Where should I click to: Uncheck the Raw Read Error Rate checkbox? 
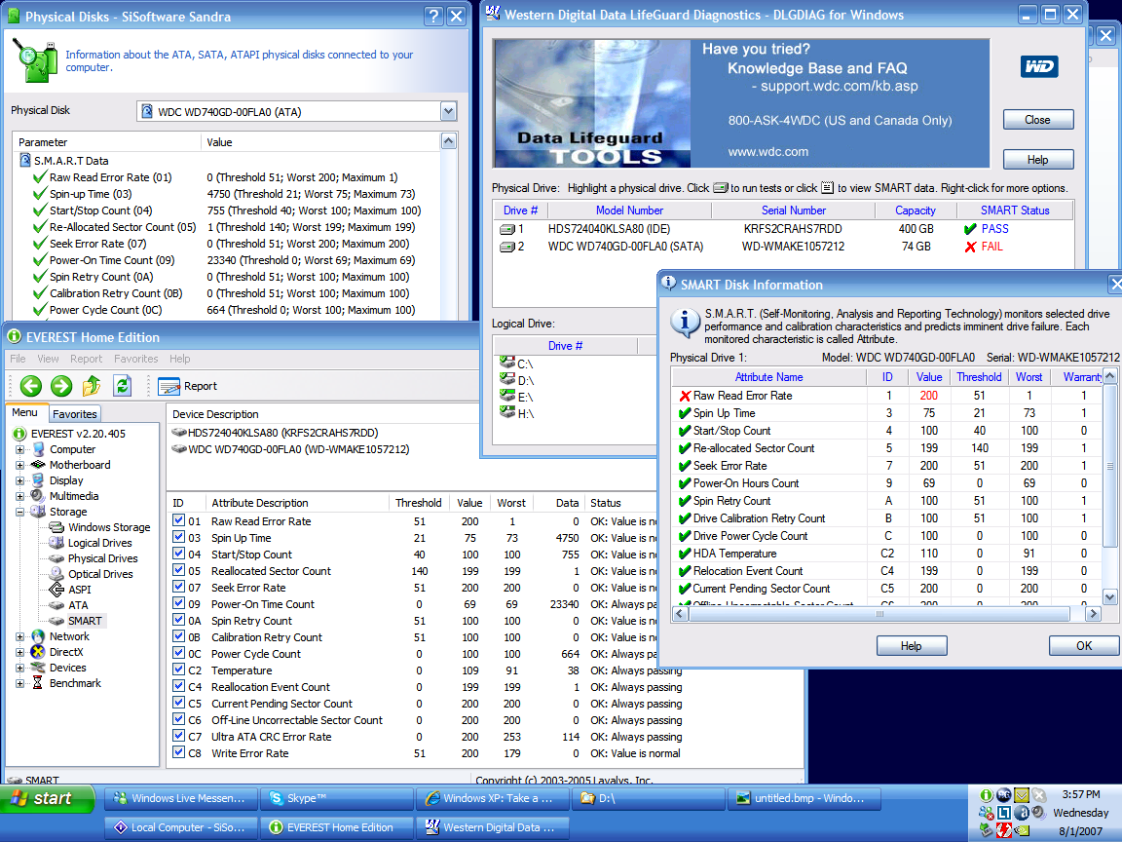tap(178, 521)
